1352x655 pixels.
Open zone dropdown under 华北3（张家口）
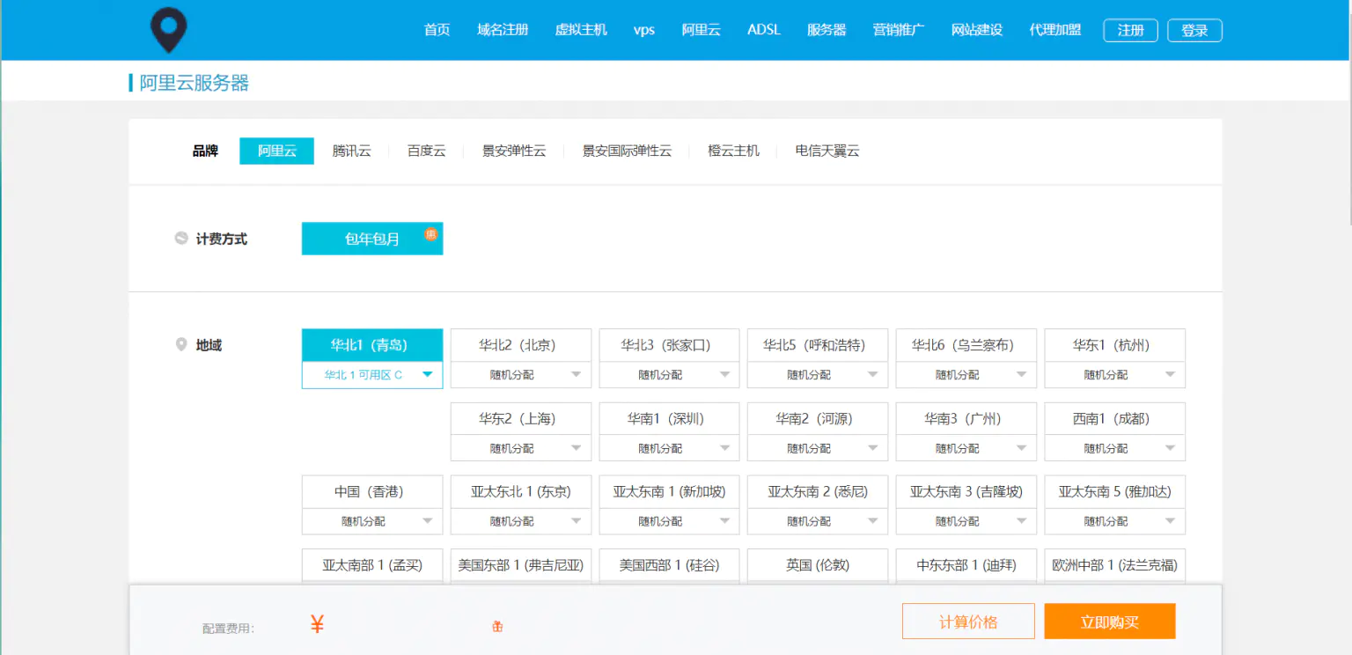coord(669,375)
